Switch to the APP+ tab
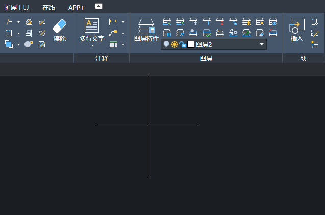 click(x=77, y=8)
